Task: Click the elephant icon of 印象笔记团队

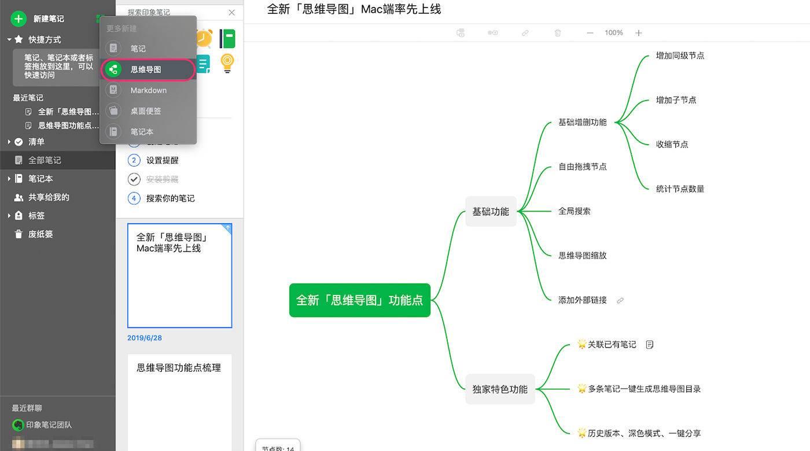Action: pos(18,425)
